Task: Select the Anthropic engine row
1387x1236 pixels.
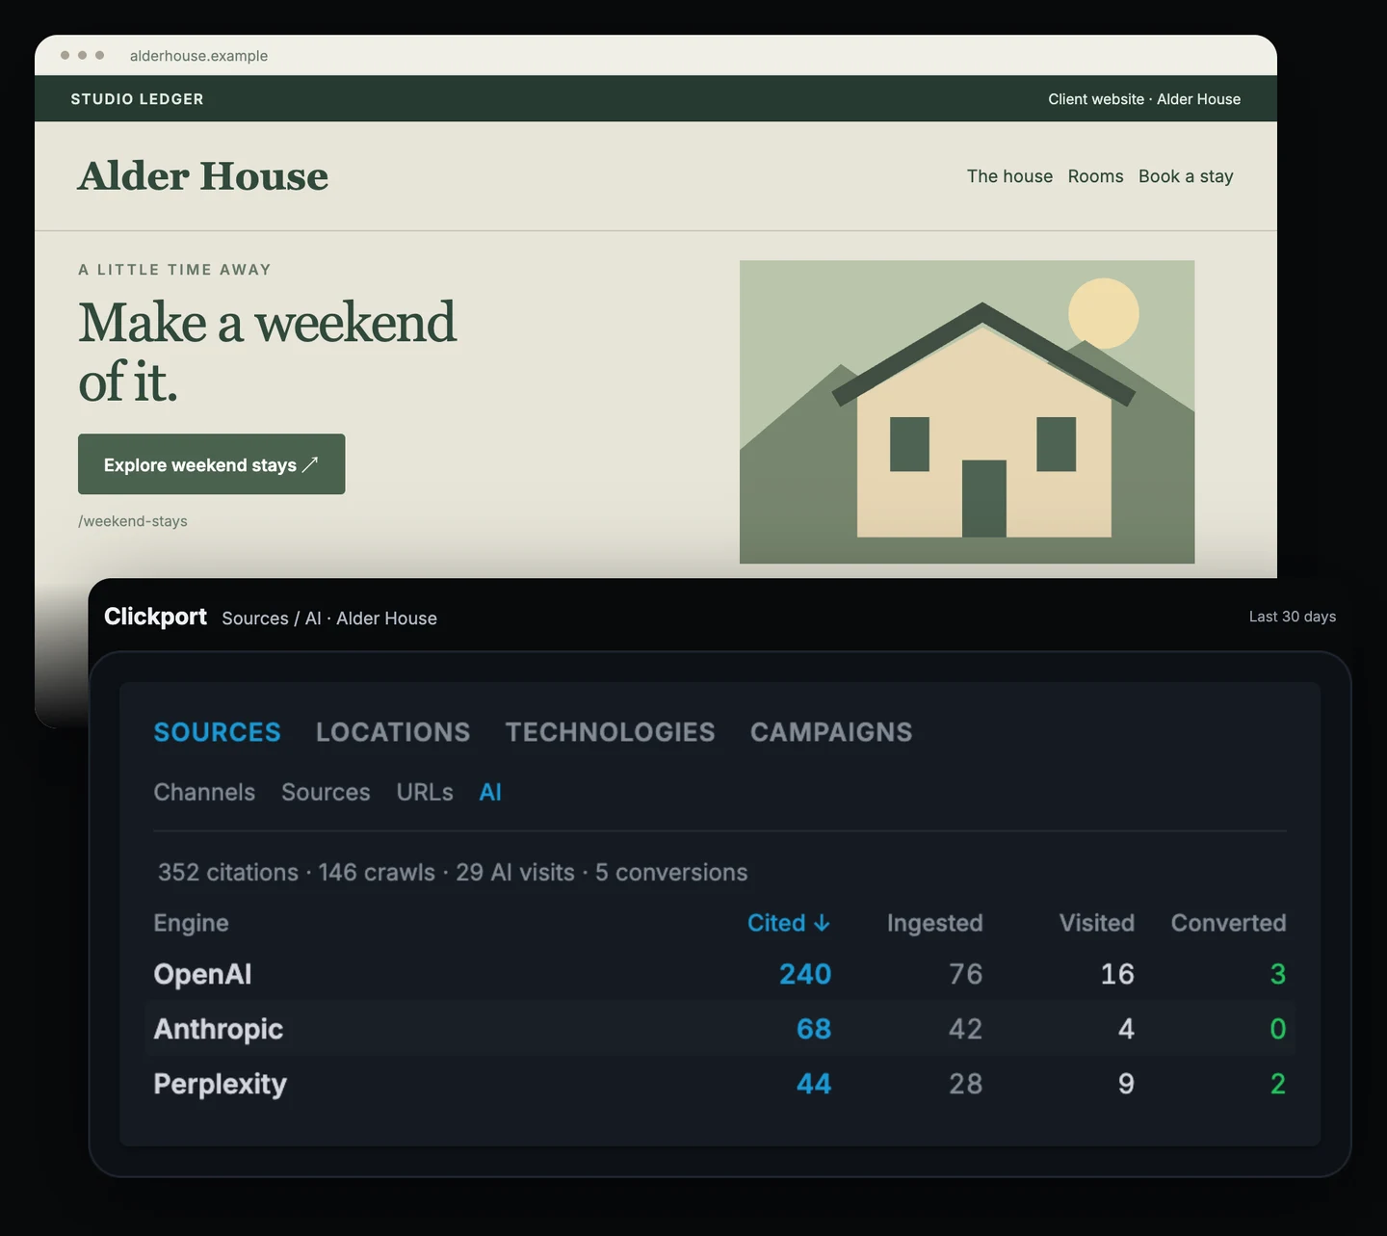Action: coord(720,1029)
